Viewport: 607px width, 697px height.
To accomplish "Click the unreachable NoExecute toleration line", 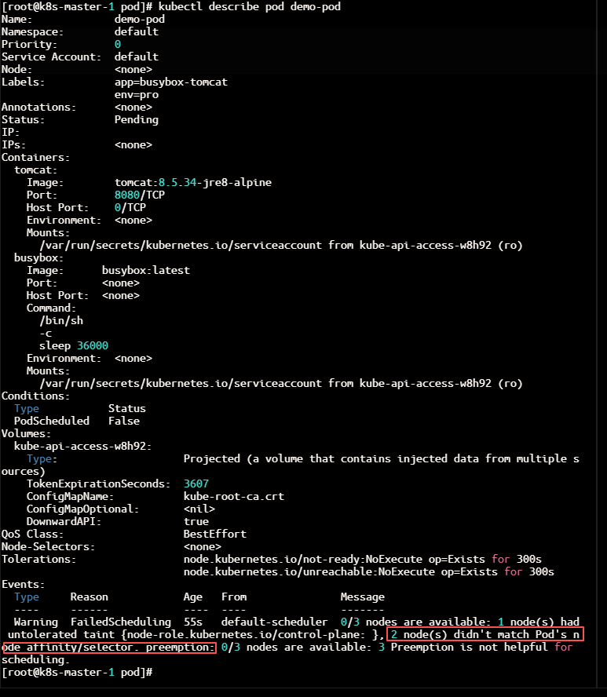I will (368, 571).
